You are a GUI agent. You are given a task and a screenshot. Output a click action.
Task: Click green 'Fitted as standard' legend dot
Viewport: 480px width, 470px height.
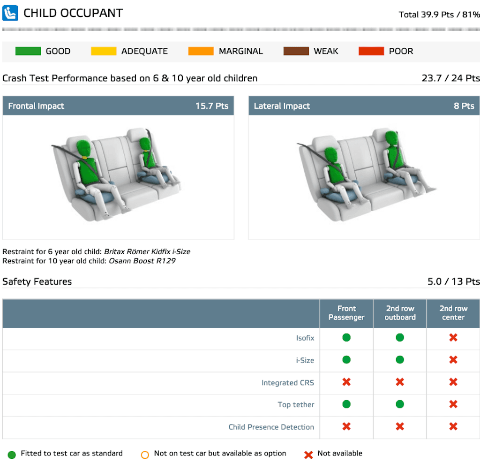coord(12,454)
